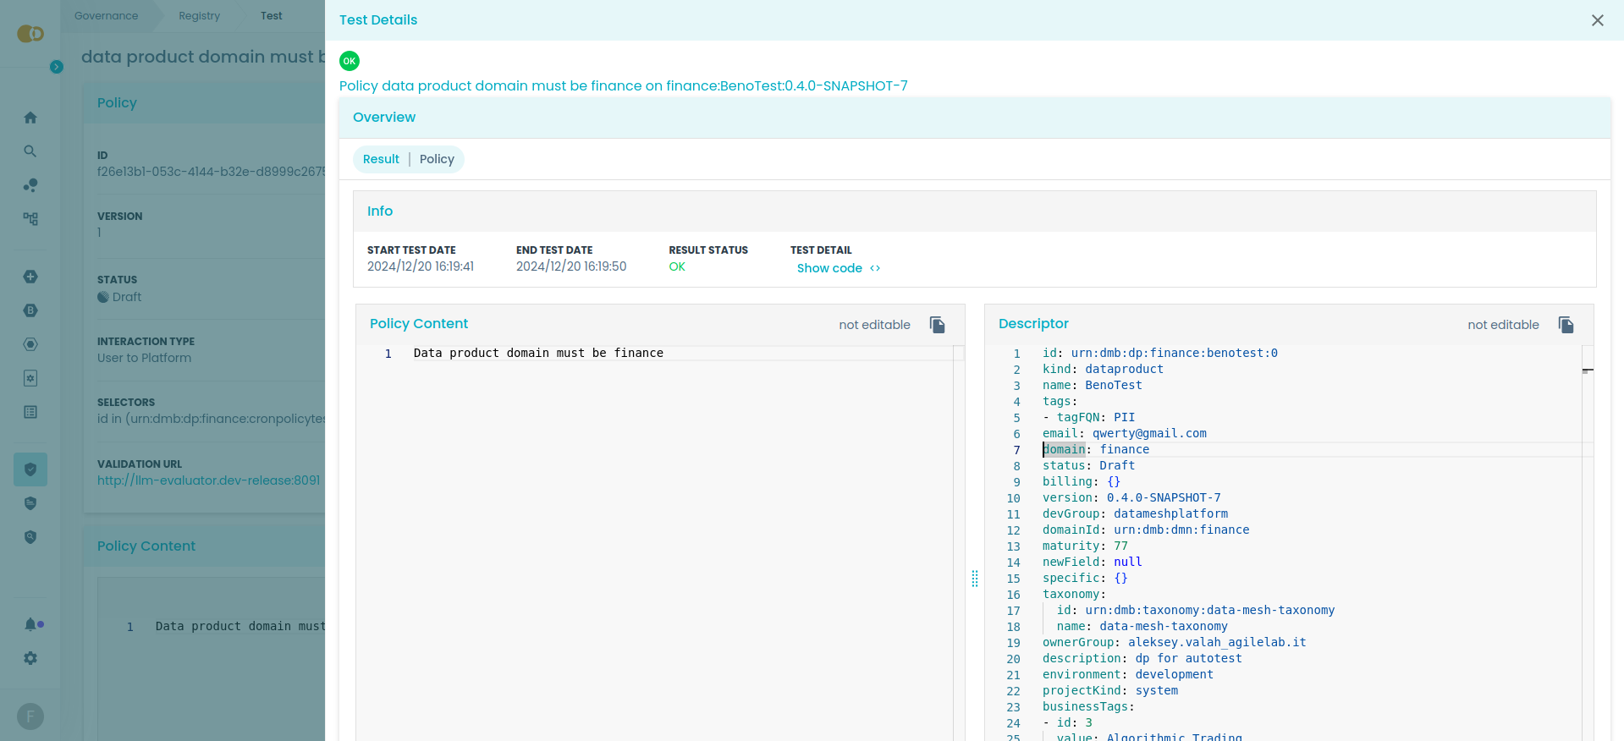Close the Test Details panel

[x=1597, y=20]
